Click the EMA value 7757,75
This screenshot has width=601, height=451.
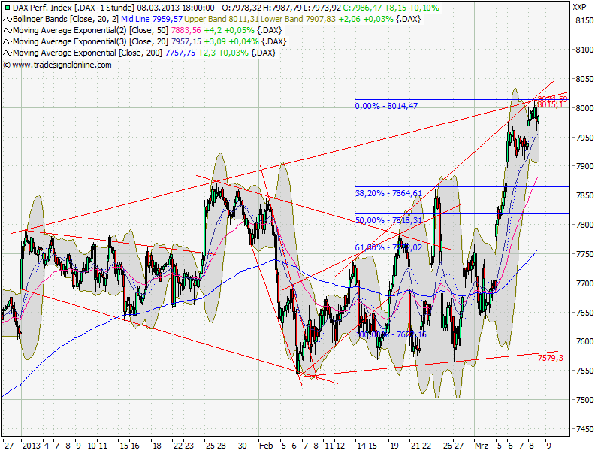[x=180, y=53]
